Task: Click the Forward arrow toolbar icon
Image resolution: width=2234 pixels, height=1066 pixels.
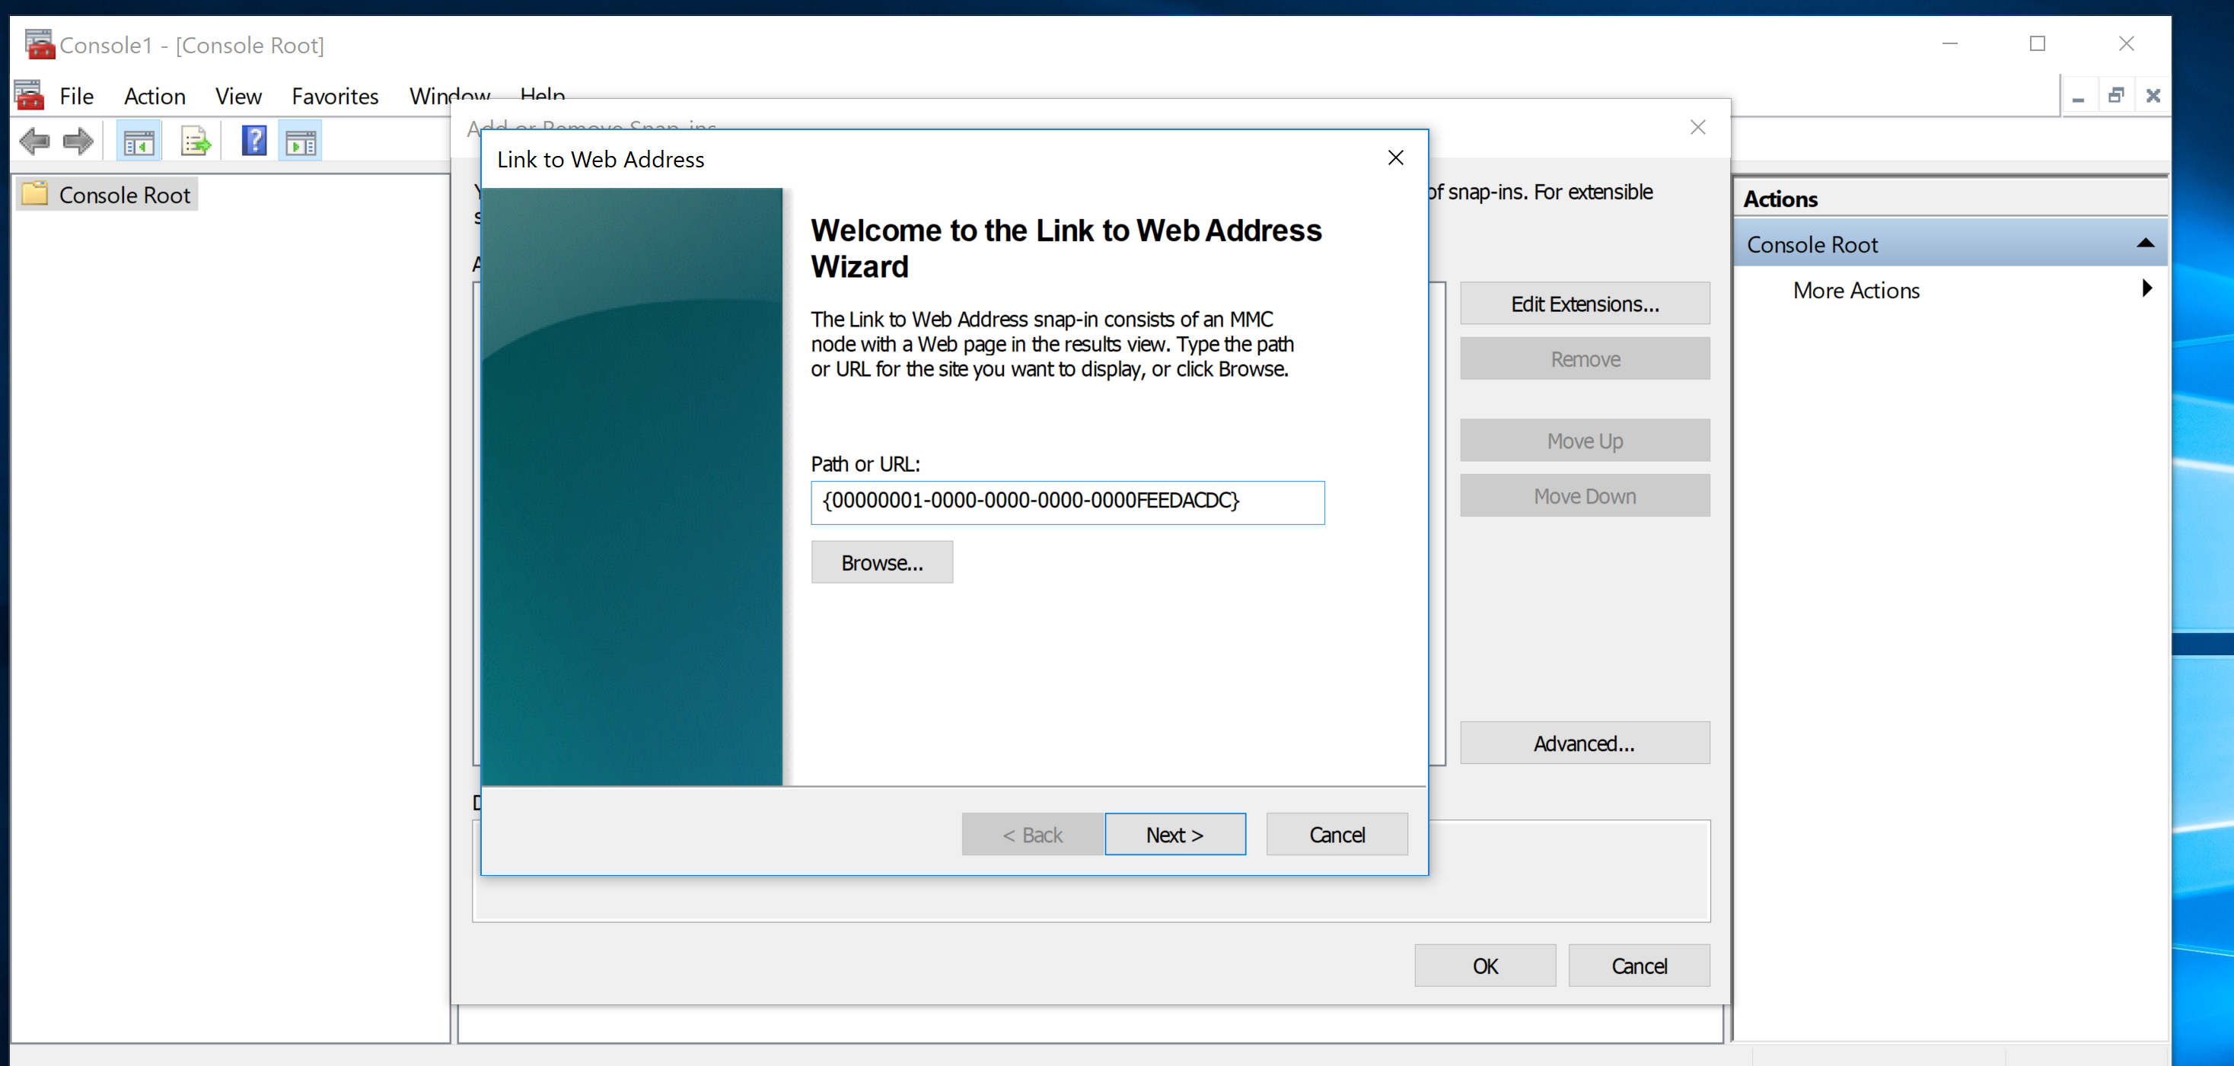Action: point(78,142)
